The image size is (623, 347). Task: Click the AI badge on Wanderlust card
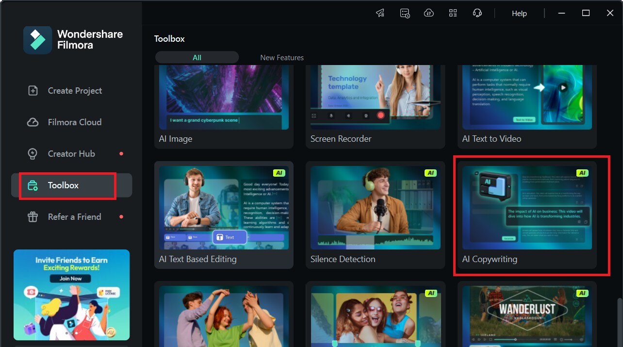[582, 293]
